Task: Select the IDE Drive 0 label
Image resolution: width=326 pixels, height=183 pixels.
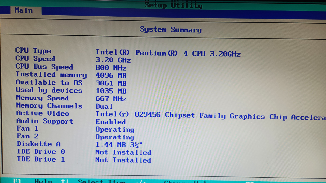Action: click(41, 152)
